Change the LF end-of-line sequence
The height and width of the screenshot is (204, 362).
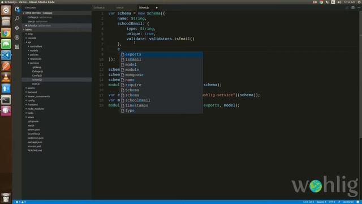click(339, 202)
